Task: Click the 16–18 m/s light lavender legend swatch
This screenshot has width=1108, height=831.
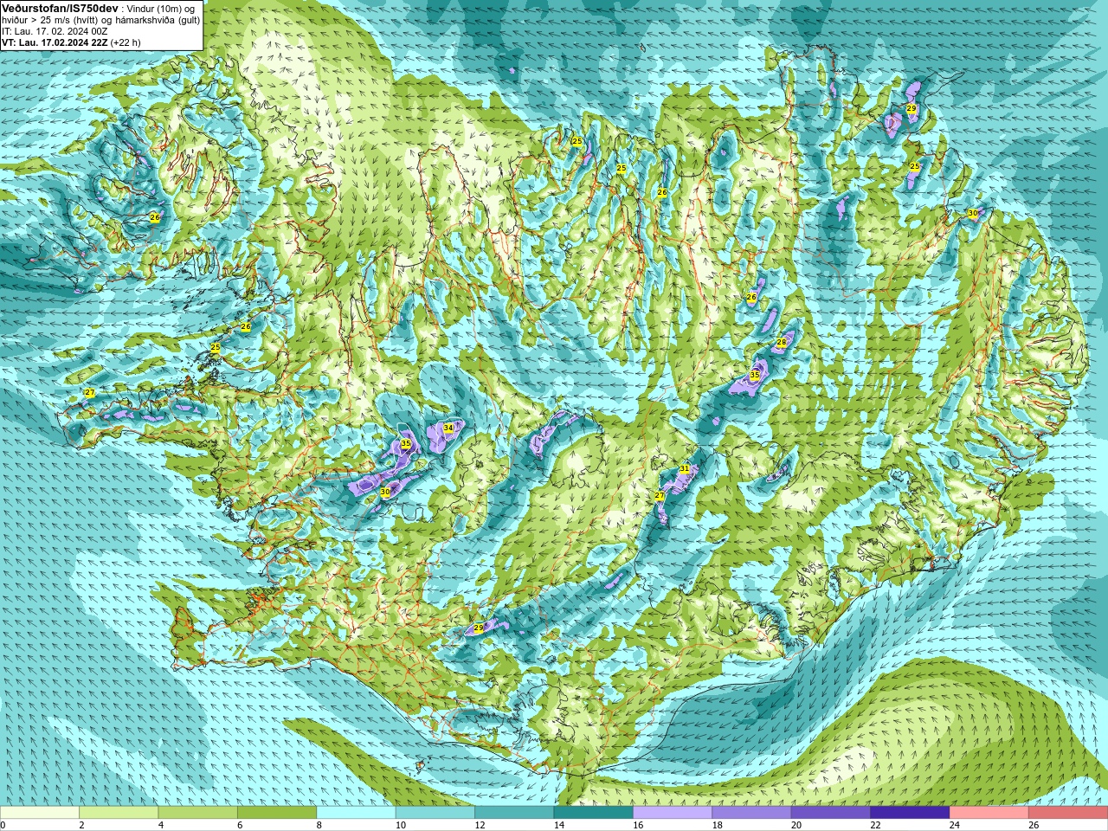Action: click(673, 813)
